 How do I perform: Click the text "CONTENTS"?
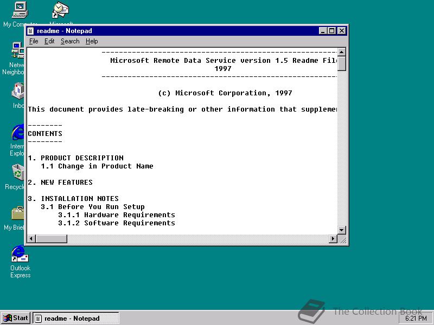tap(45, 133)
